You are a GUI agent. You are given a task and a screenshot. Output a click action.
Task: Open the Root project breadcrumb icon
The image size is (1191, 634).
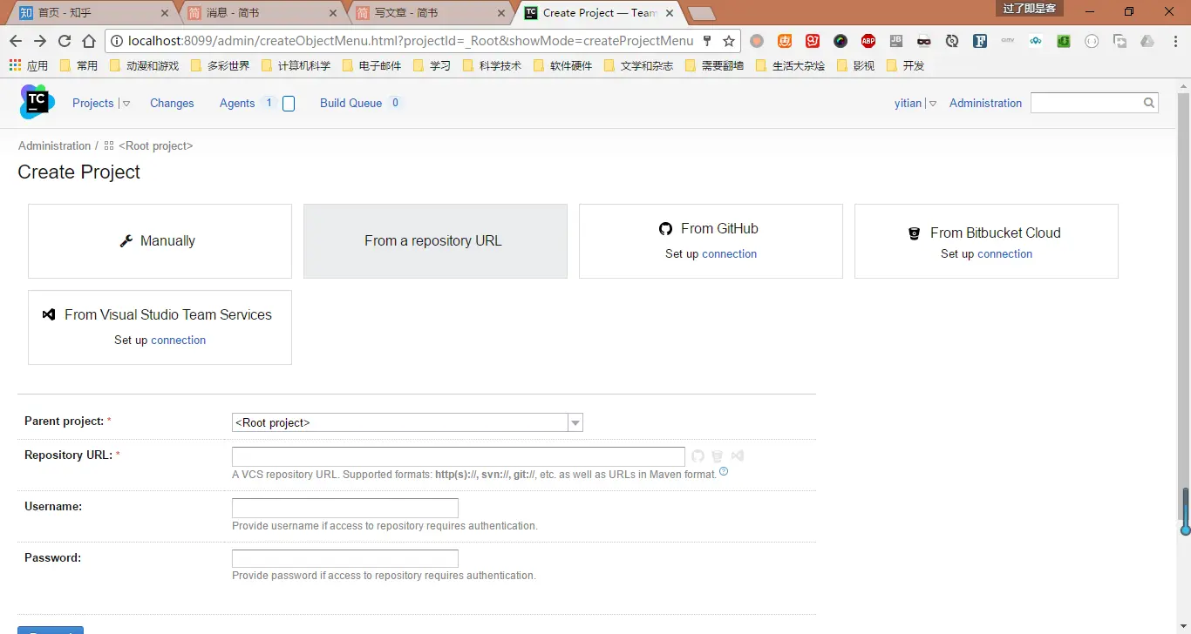click(x=109, y=146)
